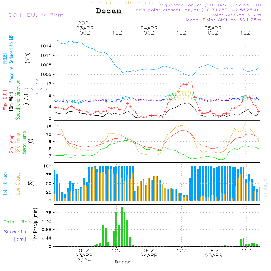Click the 'by Angel' watermark credit text
Image resolution: width=271 pixels, height=271 pixels.
pyautogui.click(x=265, y=188)
